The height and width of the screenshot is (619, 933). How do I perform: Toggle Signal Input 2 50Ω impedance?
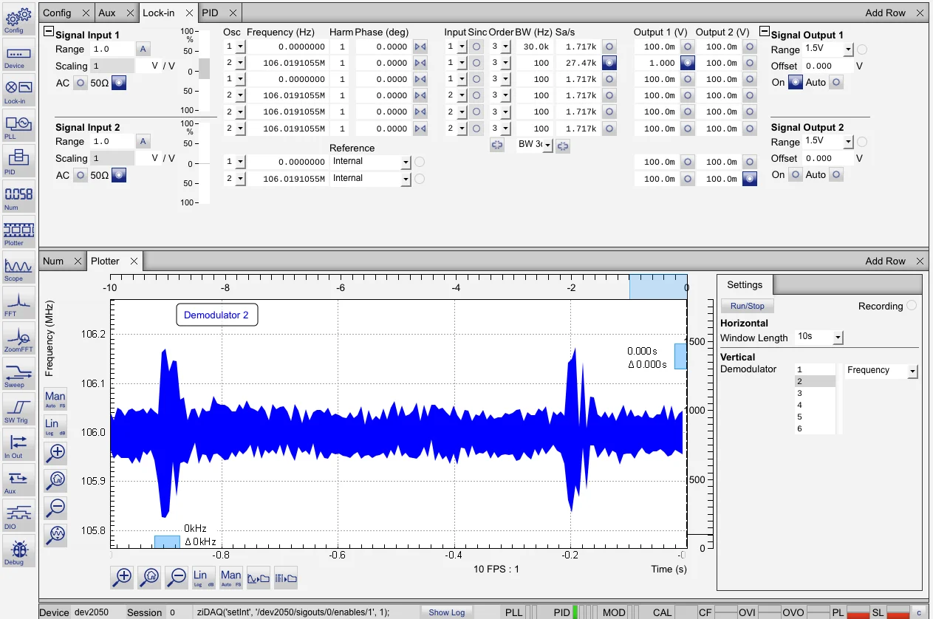point(118,176)
